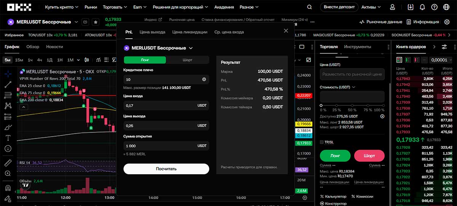Add MERLUSDT to favorites with star icon
Viewport: 457px width, 206px height.
tap(95, 22)
